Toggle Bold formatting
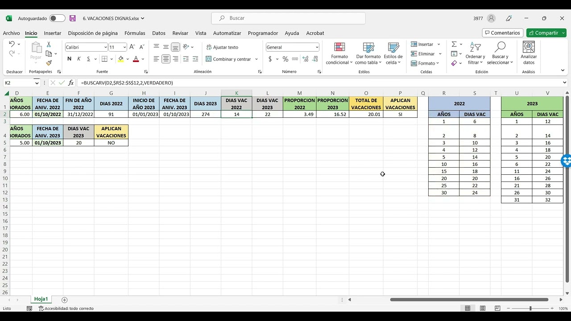The height and width of the screenshot is (321, 571). click(69, 59)
